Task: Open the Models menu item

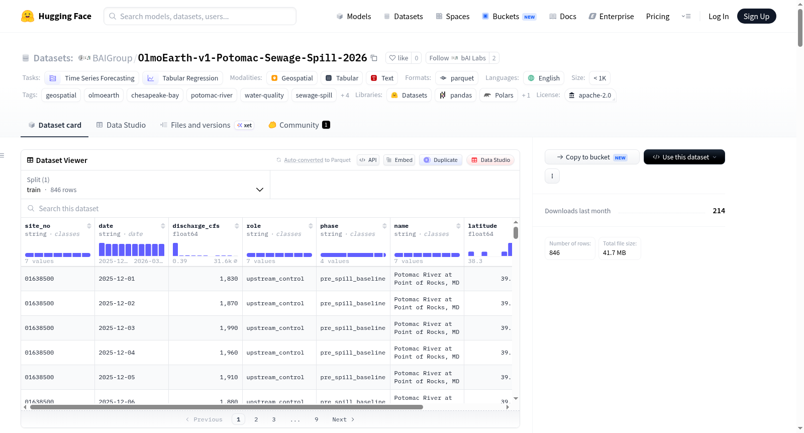Action: pyautogui.click(x=354, y=16)
